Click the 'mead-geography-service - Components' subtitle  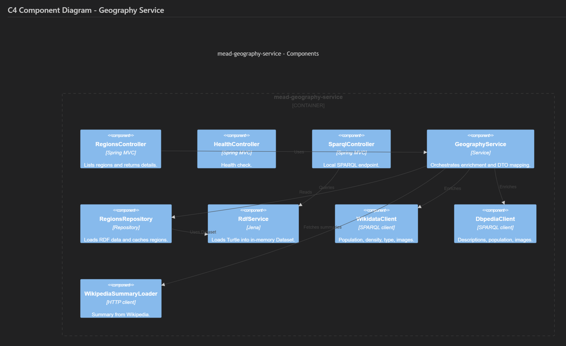[x=268, y=53]
